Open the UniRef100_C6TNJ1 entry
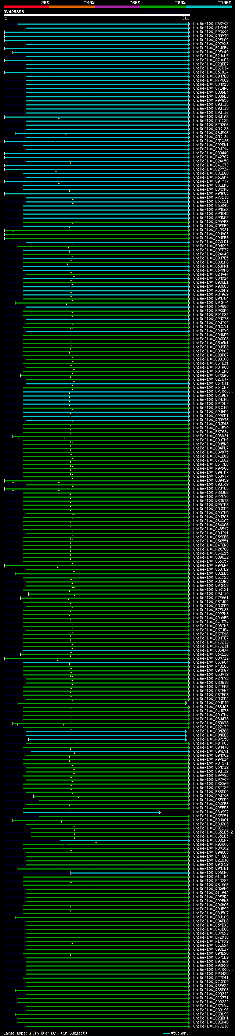235x1036 pixels. (x=211, y=384)
